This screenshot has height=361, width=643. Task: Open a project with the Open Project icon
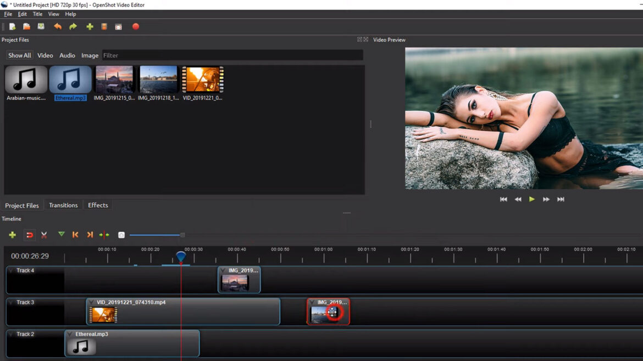[x=26, y=26]
